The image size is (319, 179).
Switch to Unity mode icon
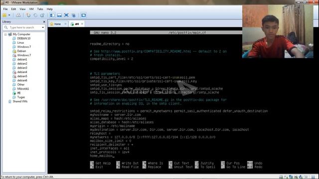coord(73,15)
